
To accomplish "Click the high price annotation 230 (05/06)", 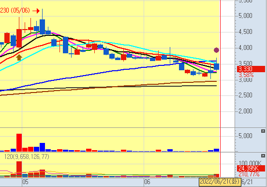I will [x=15, y=11].
